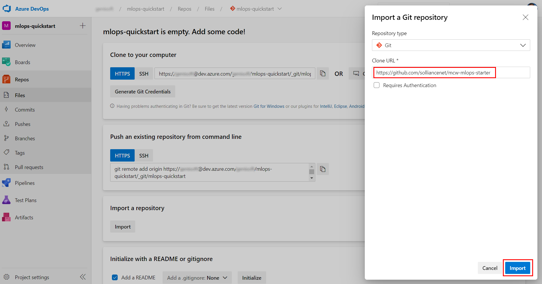Open the Boards sidebar icon
542x284 pixels.
6,62
